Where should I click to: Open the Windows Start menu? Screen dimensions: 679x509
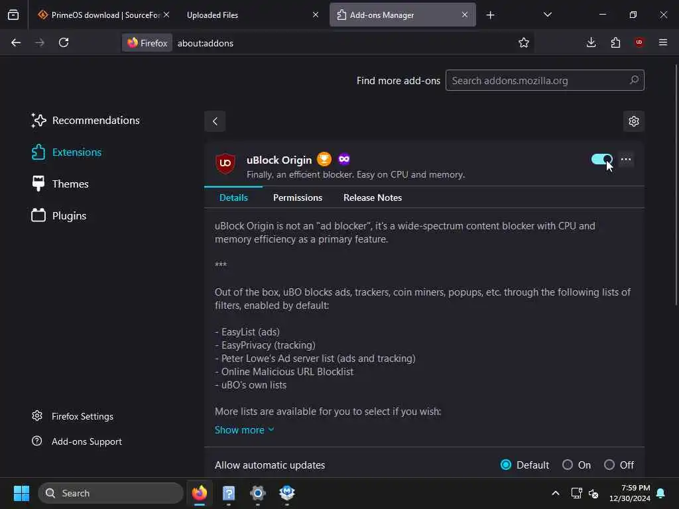point(21,493)
